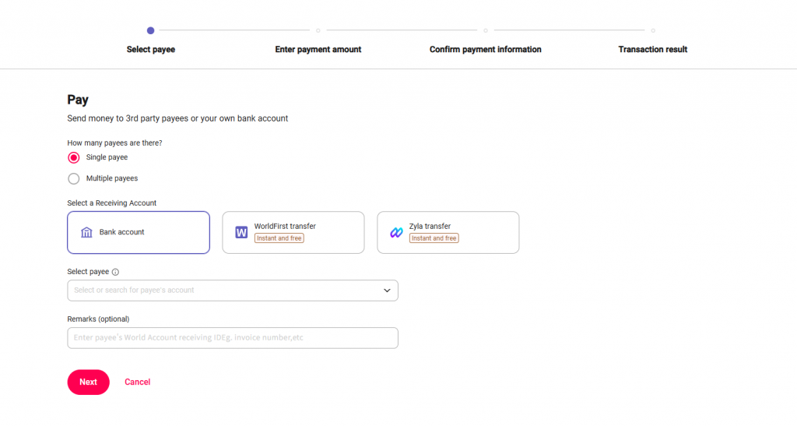
Task: Click the filled Select payee step dot
Action: point(150,30)
